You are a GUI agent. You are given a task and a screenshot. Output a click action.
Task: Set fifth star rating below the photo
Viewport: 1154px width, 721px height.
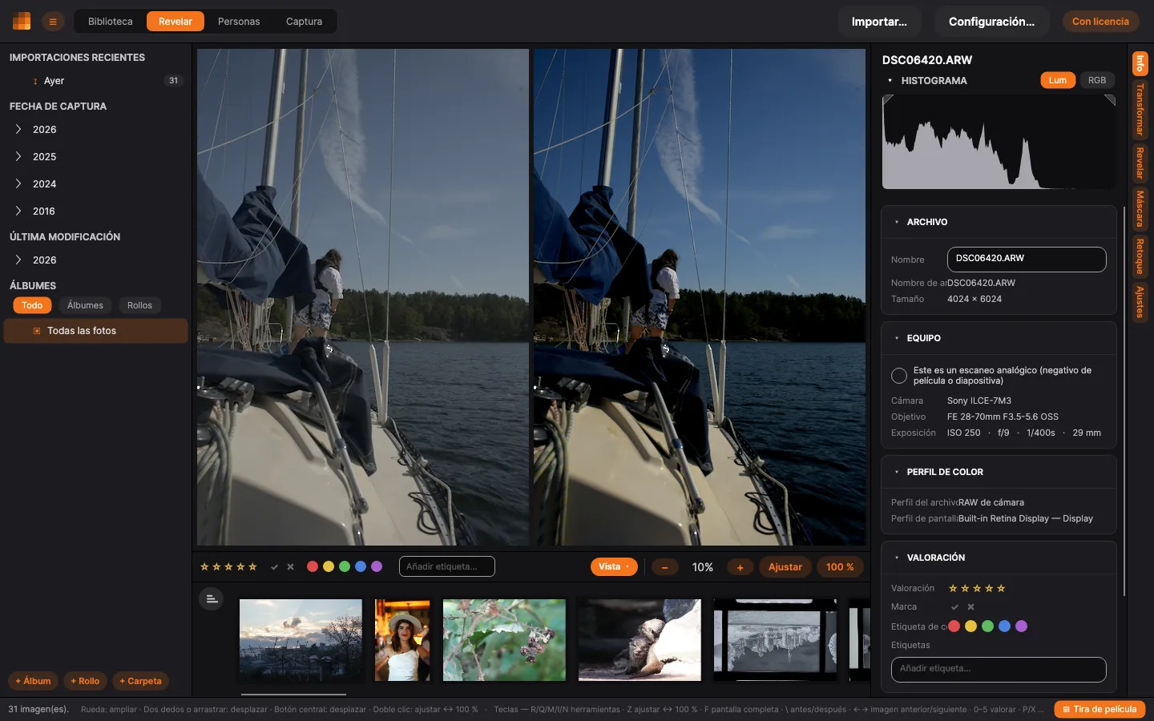(x=252, y=566)
